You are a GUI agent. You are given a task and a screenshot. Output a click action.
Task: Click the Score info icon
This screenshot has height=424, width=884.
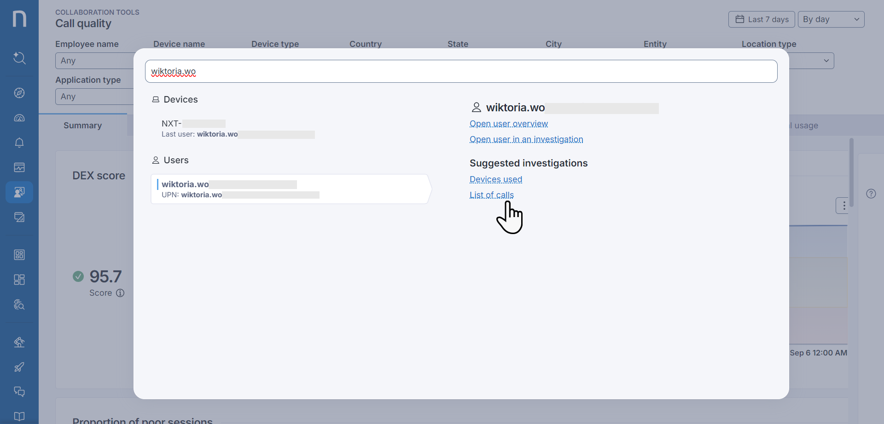point(120,293)
